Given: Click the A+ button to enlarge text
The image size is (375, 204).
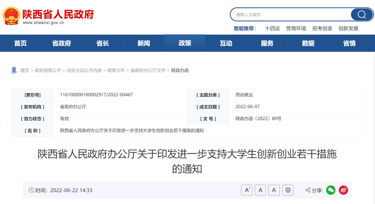Looking at the screenshot, I should [247, 190].
